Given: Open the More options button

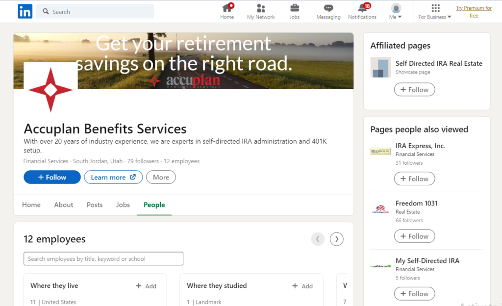Looking at the screenshot, I should coord(161,177).
